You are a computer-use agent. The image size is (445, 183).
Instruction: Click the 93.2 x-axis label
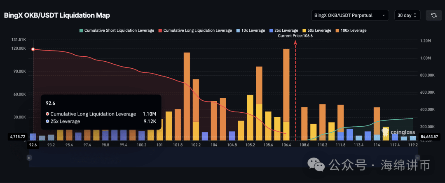coord(51,145)
